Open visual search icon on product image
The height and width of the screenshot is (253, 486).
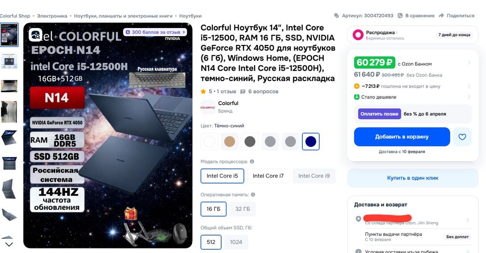[x=36, y=35]
